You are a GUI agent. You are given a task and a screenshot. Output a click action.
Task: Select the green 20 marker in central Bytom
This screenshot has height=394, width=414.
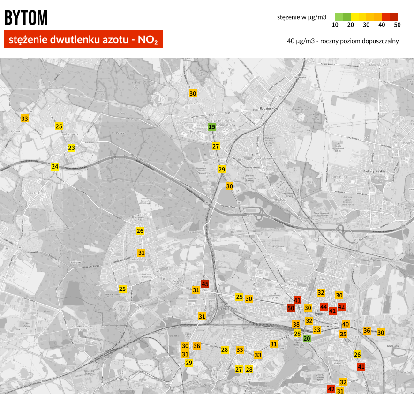click(307, 339)
